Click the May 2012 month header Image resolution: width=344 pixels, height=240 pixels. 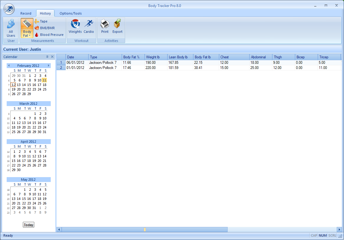tap(29, 180)
